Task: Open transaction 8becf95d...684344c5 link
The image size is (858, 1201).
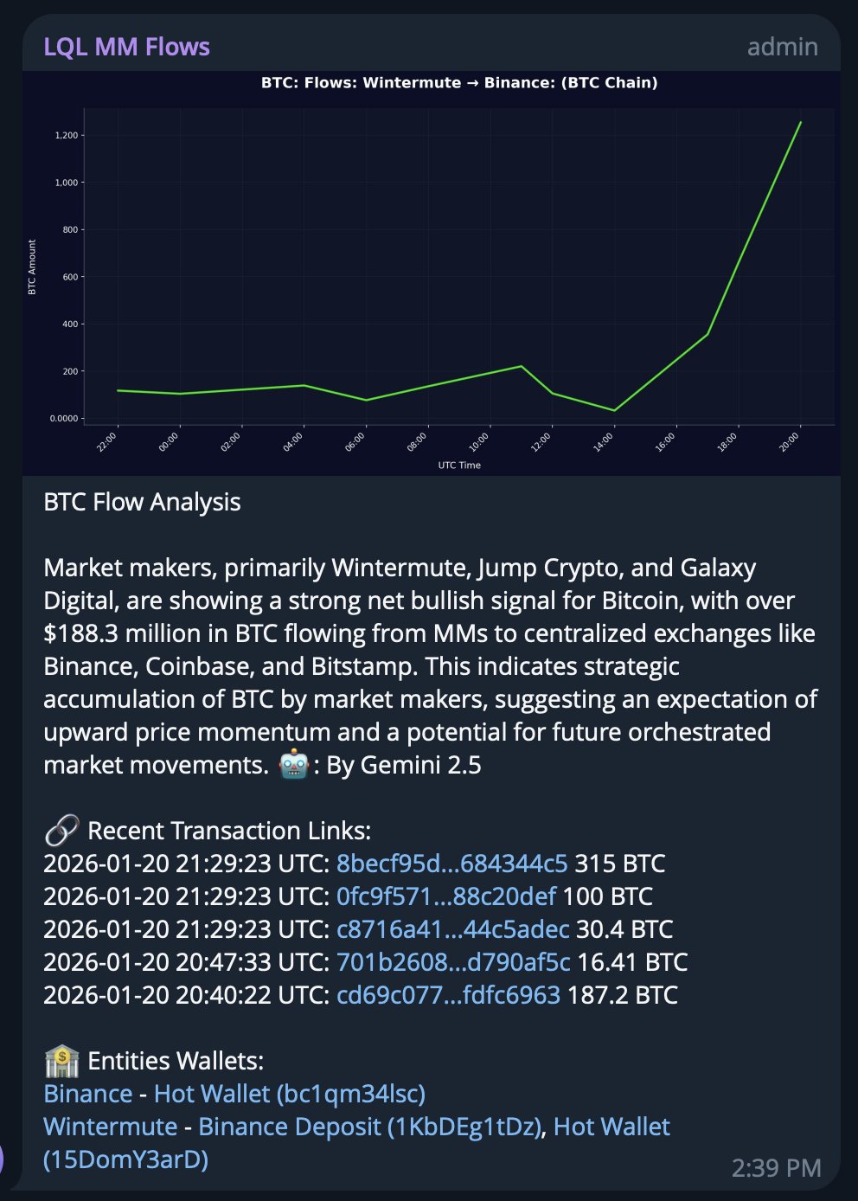Action: 451,864
